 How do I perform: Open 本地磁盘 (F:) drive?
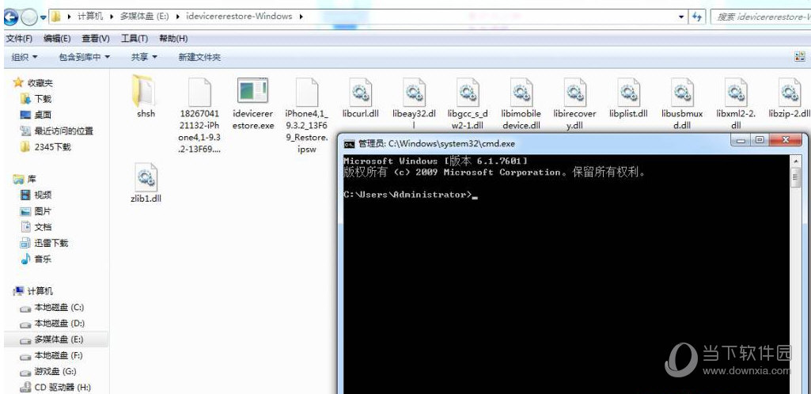pos(51,355)
